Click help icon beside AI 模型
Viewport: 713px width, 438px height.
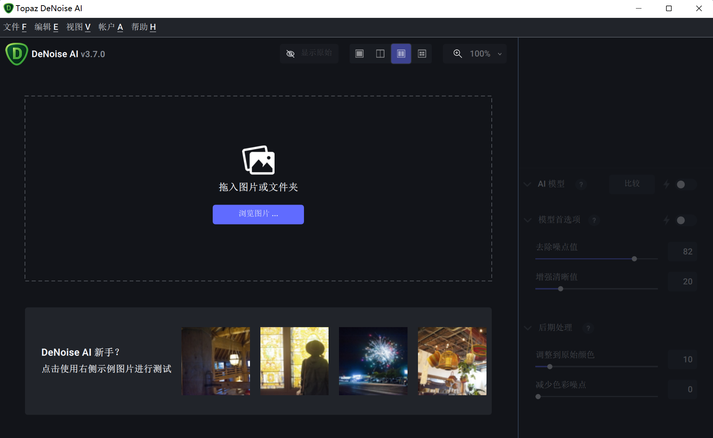581,184
